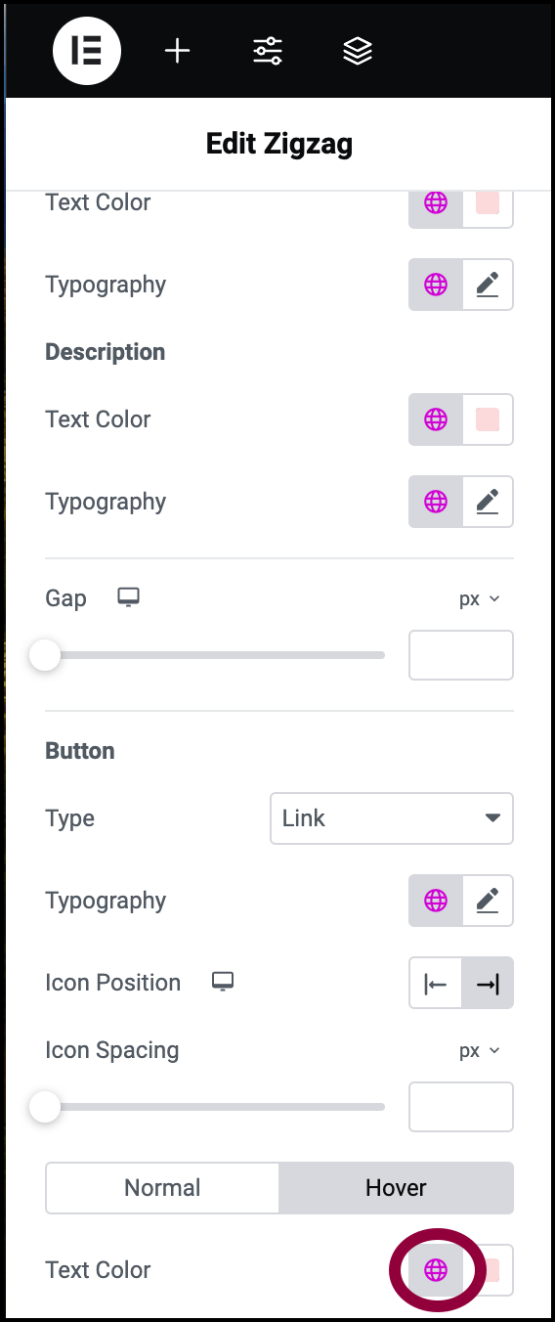Screen dimensions: 555x1322
Task: Open Description Text Color swatch
Action: (x=488, y=419)
